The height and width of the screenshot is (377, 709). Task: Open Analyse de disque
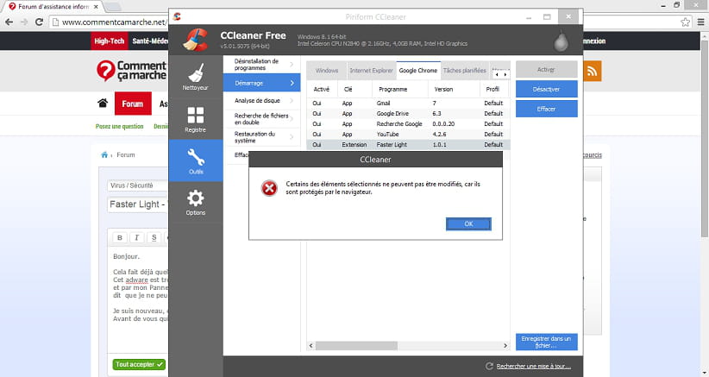click(262, 100)
